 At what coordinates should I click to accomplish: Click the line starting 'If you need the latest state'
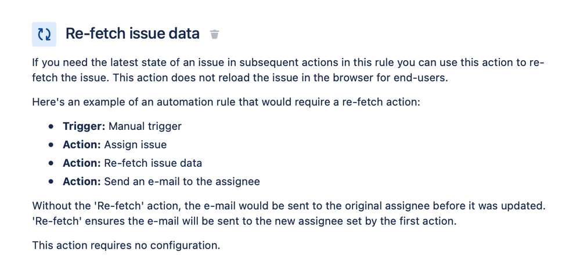pos(288,63)
